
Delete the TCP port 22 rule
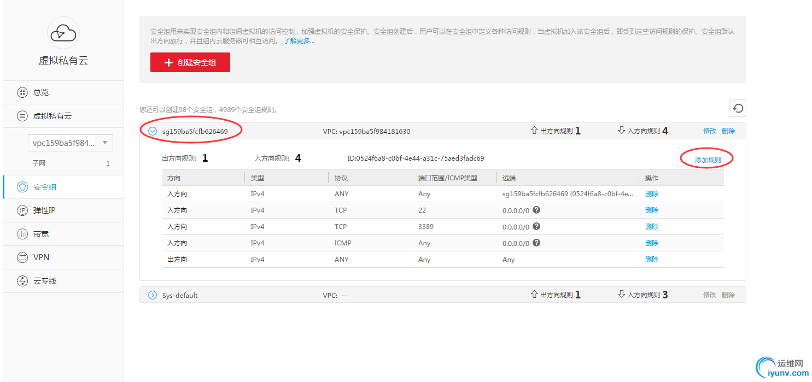(x=652, y=210)
